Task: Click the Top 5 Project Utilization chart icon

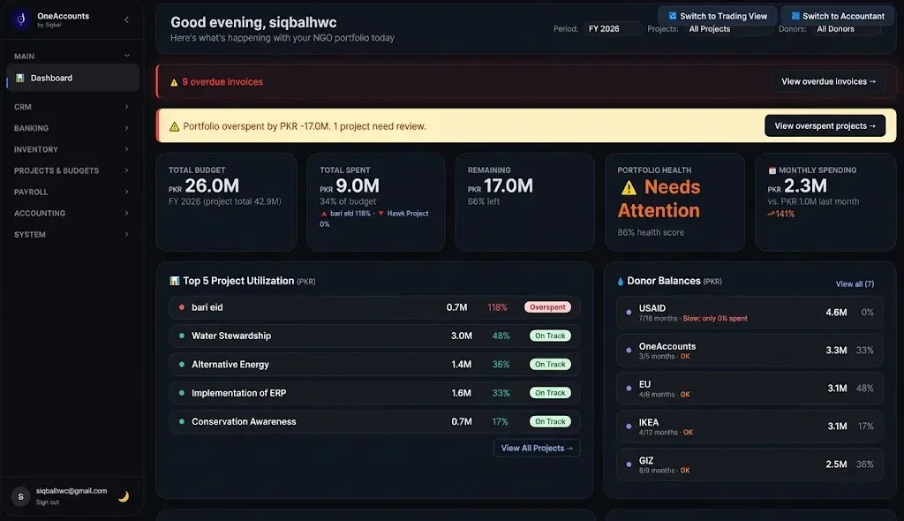Action: click(x=174, y=281)
